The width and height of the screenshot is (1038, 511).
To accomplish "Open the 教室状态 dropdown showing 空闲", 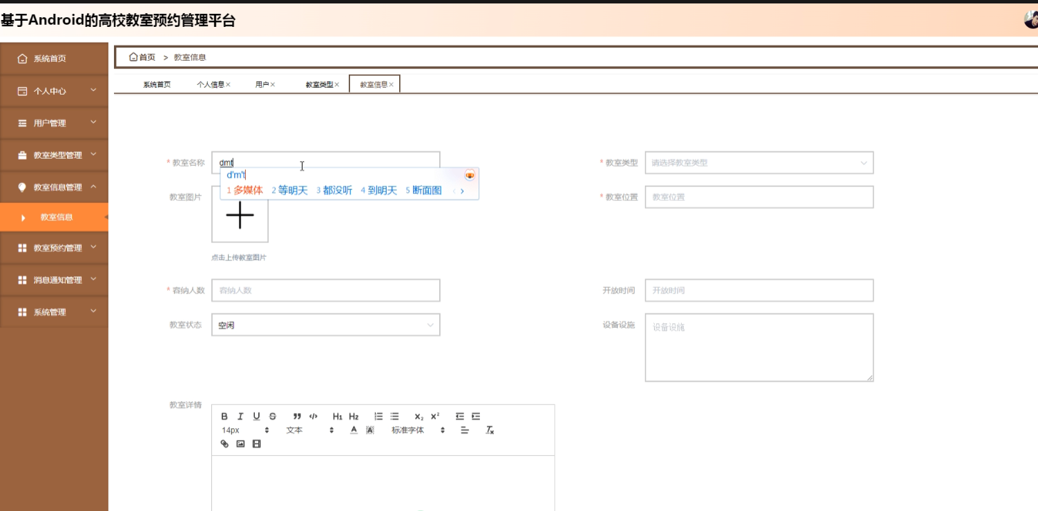I will 325,325.
